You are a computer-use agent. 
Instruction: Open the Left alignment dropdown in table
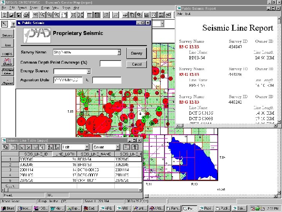pyautogui.click(x=87, y=147)
